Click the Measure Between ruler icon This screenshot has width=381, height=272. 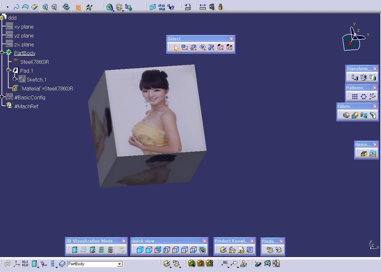[x=202, y=7]
